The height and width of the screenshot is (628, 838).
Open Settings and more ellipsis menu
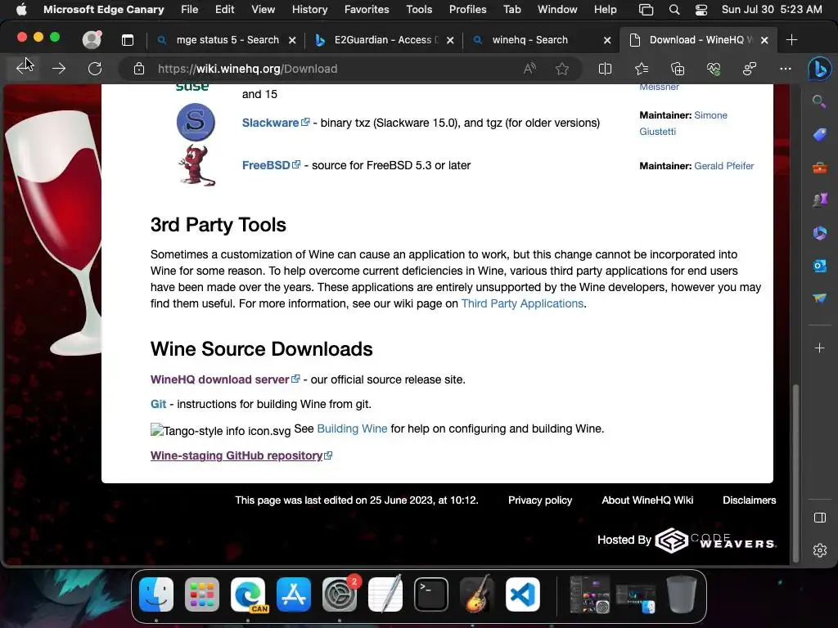coord(785,69)
